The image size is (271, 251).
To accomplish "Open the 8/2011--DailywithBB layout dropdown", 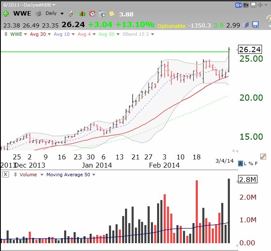I will click(x=54, y=5).
